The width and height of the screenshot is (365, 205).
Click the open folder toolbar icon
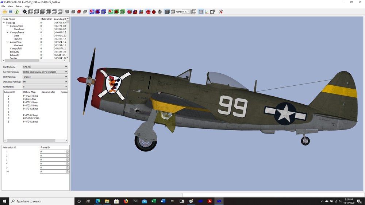coord(5,12)
